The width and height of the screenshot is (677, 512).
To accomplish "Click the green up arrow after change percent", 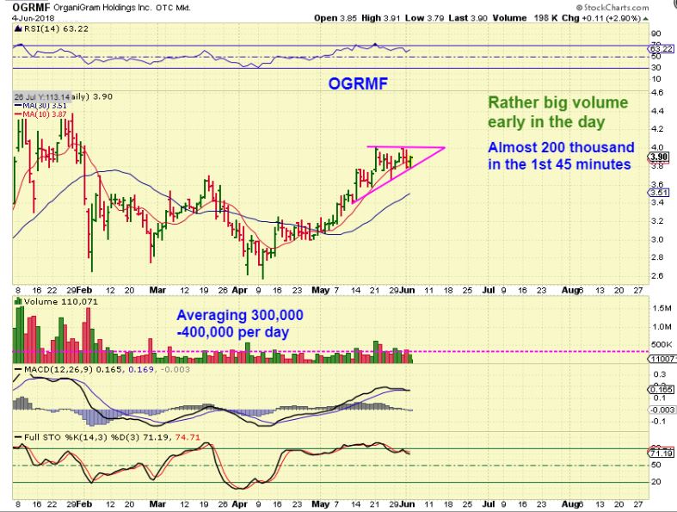I will pyautogui.click(x=645, y=19).
